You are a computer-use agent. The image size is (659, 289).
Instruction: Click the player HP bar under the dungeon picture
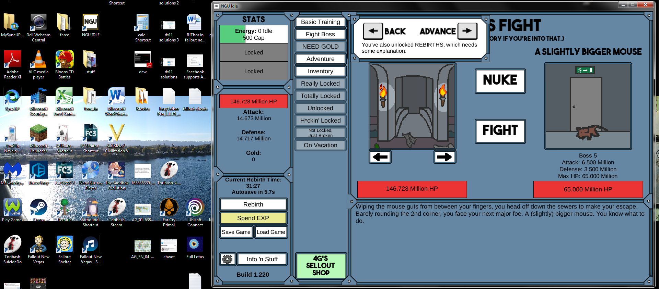(412, 189)
